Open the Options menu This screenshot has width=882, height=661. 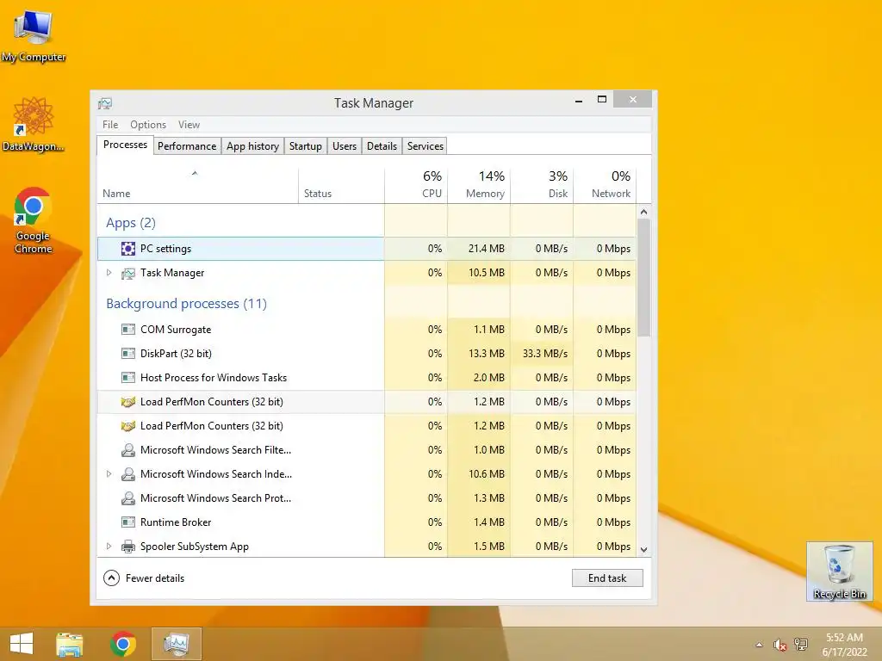(x=148, y=125)
